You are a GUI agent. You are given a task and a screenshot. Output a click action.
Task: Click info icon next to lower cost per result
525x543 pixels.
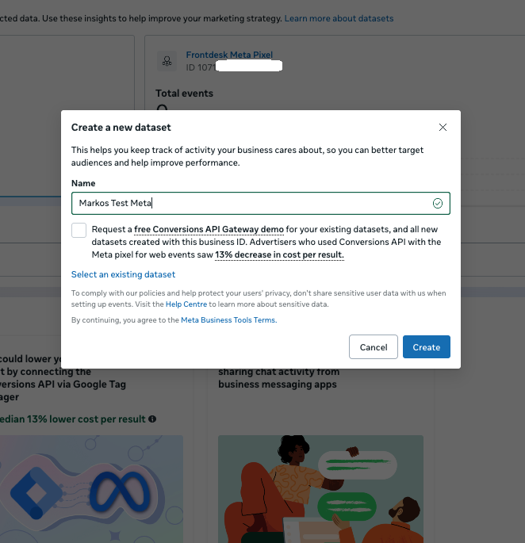[152, 419]
